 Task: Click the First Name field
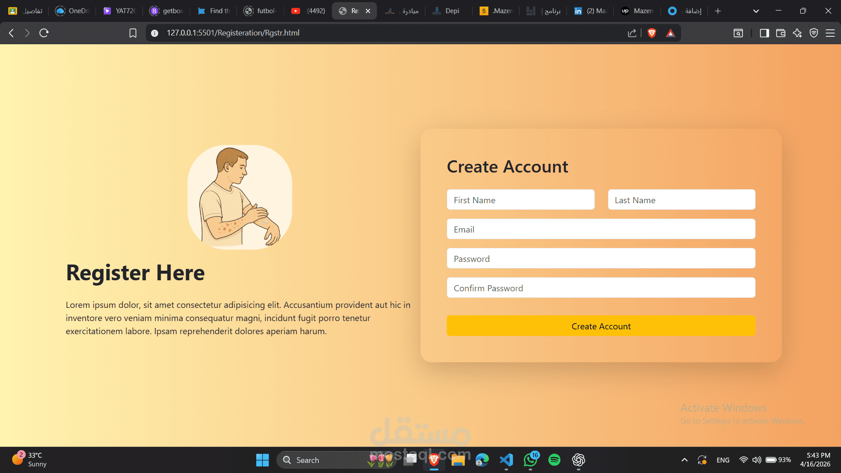(x=520, y=200)
